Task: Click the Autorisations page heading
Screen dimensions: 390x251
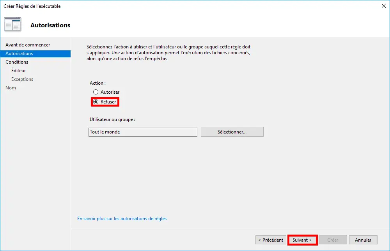Action: (50, 25)
